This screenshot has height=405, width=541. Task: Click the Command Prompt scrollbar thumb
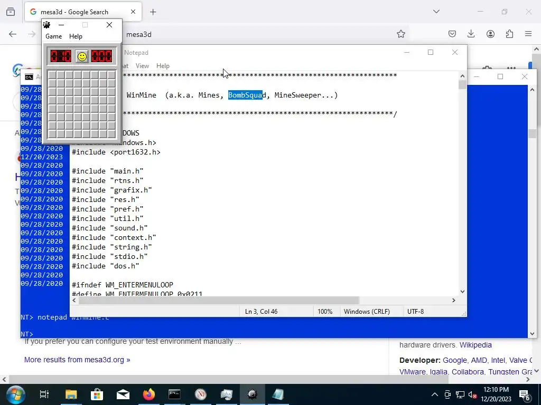coord(532,133)
